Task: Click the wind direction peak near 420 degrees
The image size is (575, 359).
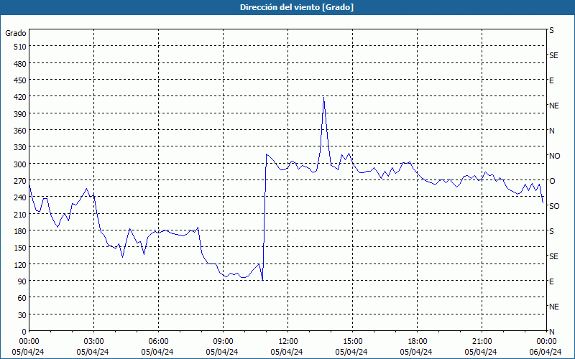Action: pos(323,98)
